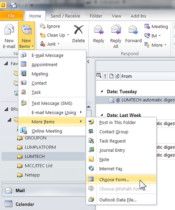Click Choose InfoPath Form item
This screenshot has height=210, width=175.
(x=121, y=189)
